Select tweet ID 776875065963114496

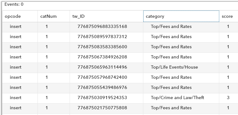[102, 67]
